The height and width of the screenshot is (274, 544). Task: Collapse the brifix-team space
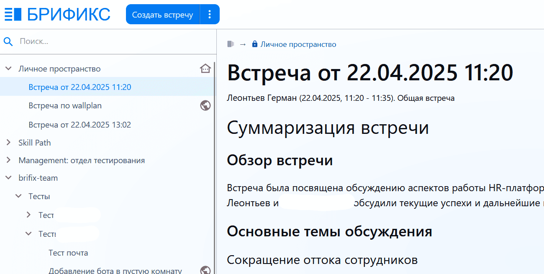(8, 178)
